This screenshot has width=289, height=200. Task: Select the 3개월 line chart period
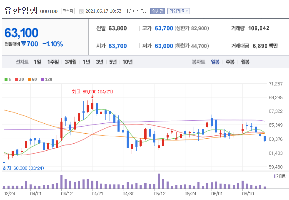pyautogui.click(x=71, y=62)
